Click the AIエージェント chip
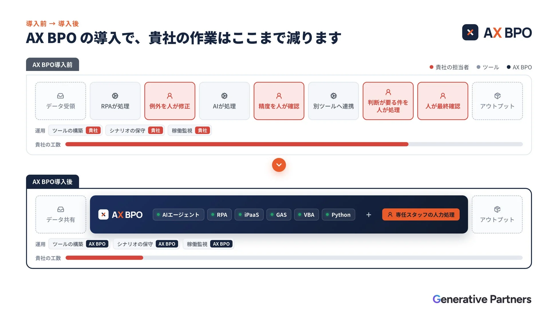This screenshot has height=314, width=558. [x=179, y=215]
